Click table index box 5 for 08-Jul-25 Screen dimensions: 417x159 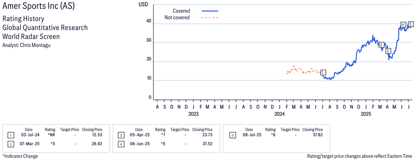pyautogui.click(x=232, y=135)
